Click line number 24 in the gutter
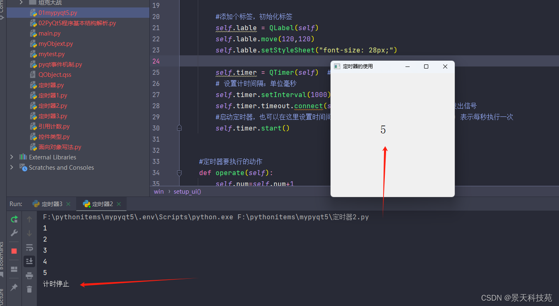The height and width of the screenshot is (306, 559). 156,61
